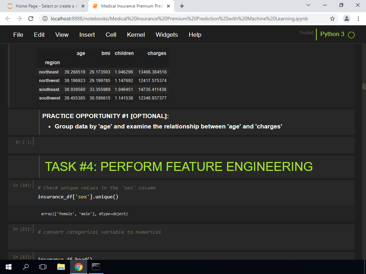The width and height of the screenshot is (366, 274).
Task: Go forward in browser history
Action: click(x=19, y=19)
